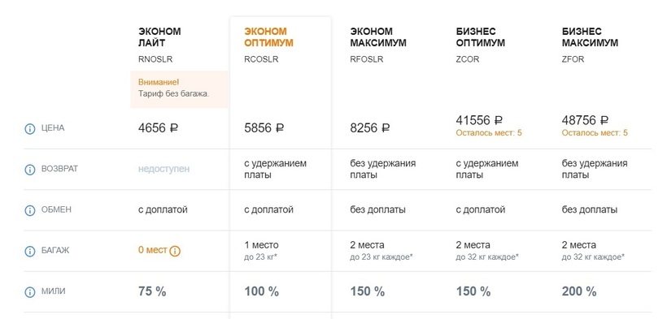The height and width of the screenshot is (319, 667).
Task: Click the 0 мест baggage text
Action: pos(153,250)
